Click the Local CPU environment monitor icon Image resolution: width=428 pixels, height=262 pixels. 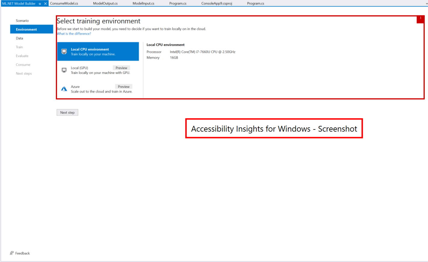pos(64,51)
